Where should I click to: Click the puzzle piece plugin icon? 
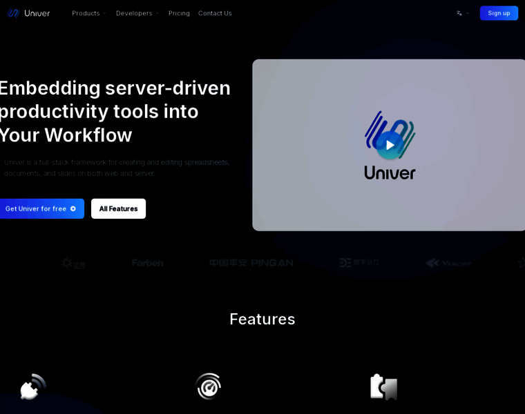click(x=384, y=387)
